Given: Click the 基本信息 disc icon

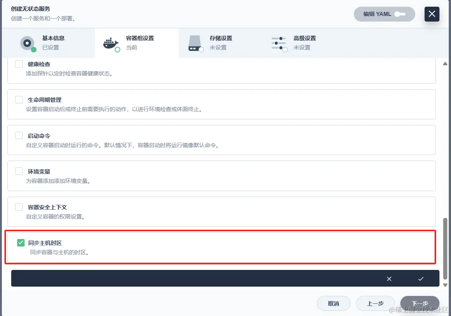Looking at the screenshot, I should point(27,43).
